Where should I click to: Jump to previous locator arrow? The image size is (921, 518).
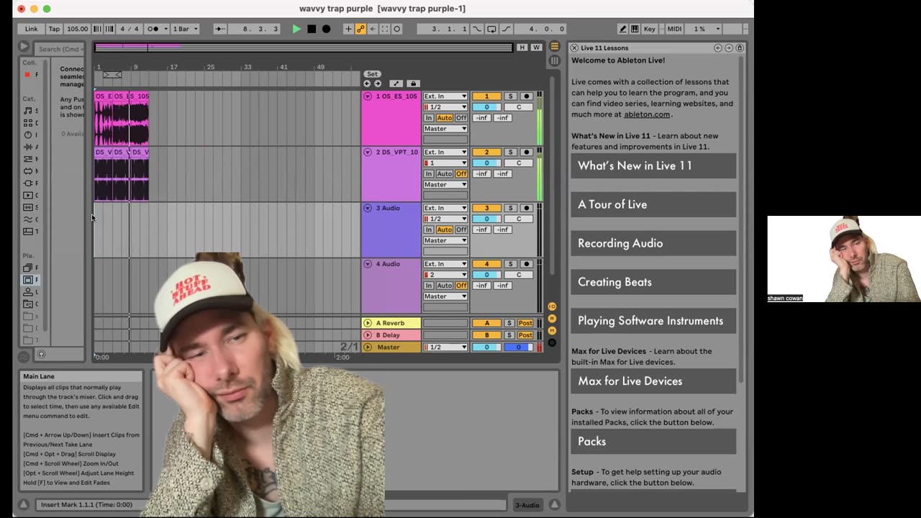tap(367, 83)
